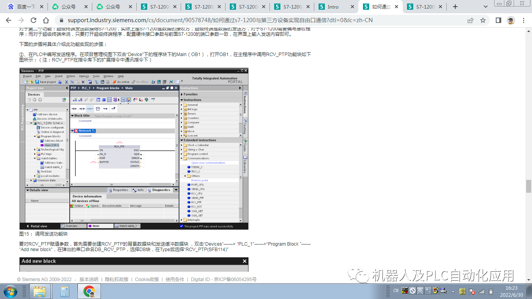Expand the General instructions folder
This screenshot has width=532, height=299.
(181, 105)
